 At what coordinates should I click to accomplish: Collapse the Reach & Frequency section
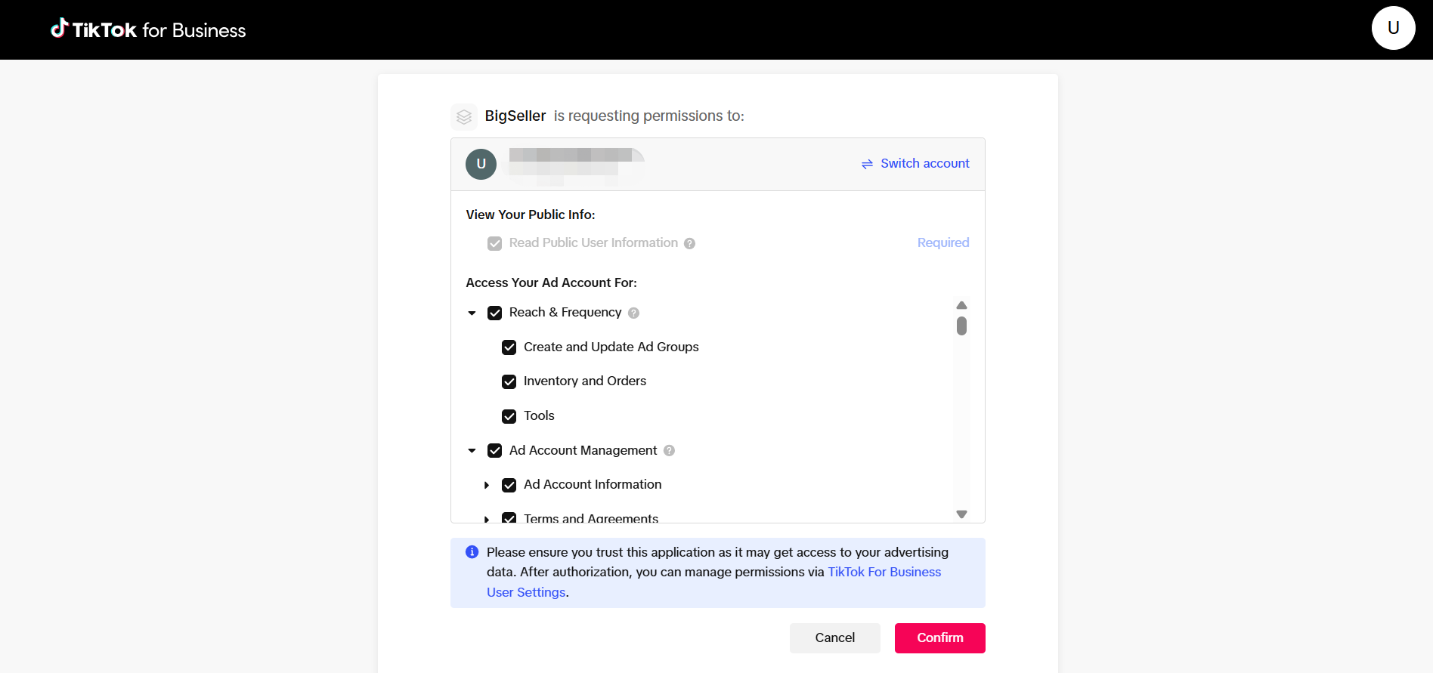[472, 313]
